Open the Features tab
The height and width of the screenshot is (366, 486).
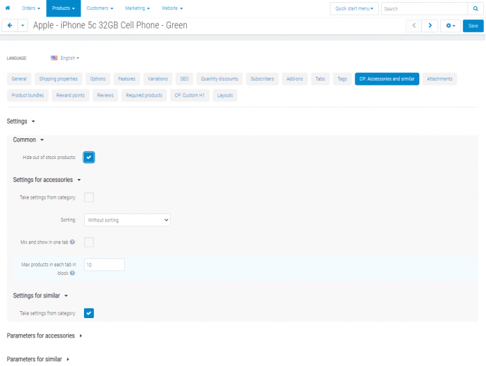tap(126, 78)
